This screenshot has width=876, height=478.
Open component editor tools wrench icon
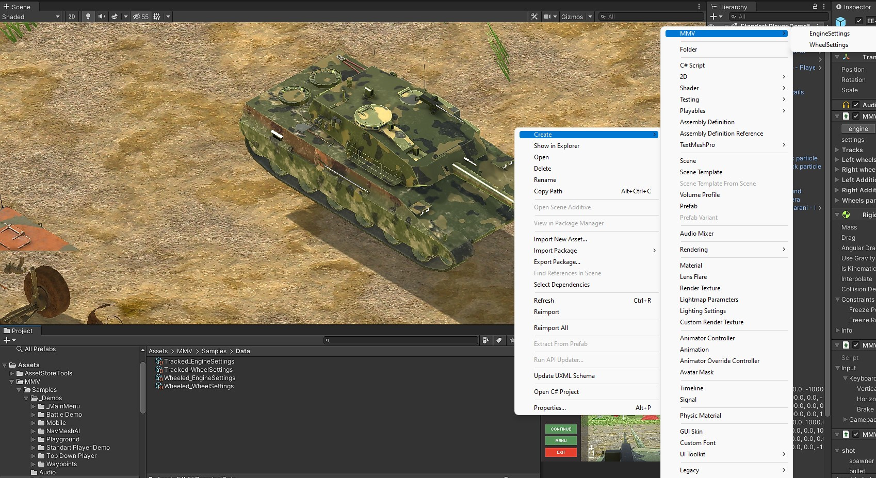pos(534,17)
